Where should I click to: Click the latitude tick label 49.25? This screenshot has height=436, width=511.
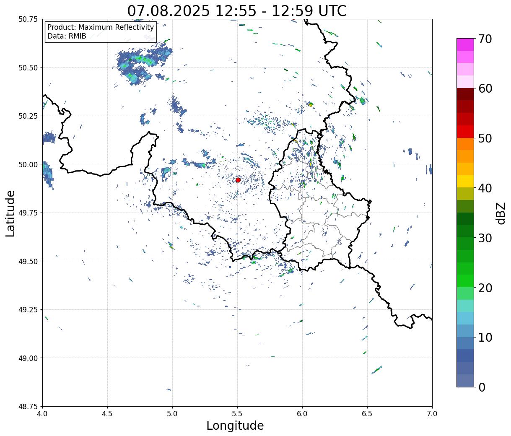pyautogui.click(x=28, y=310)
